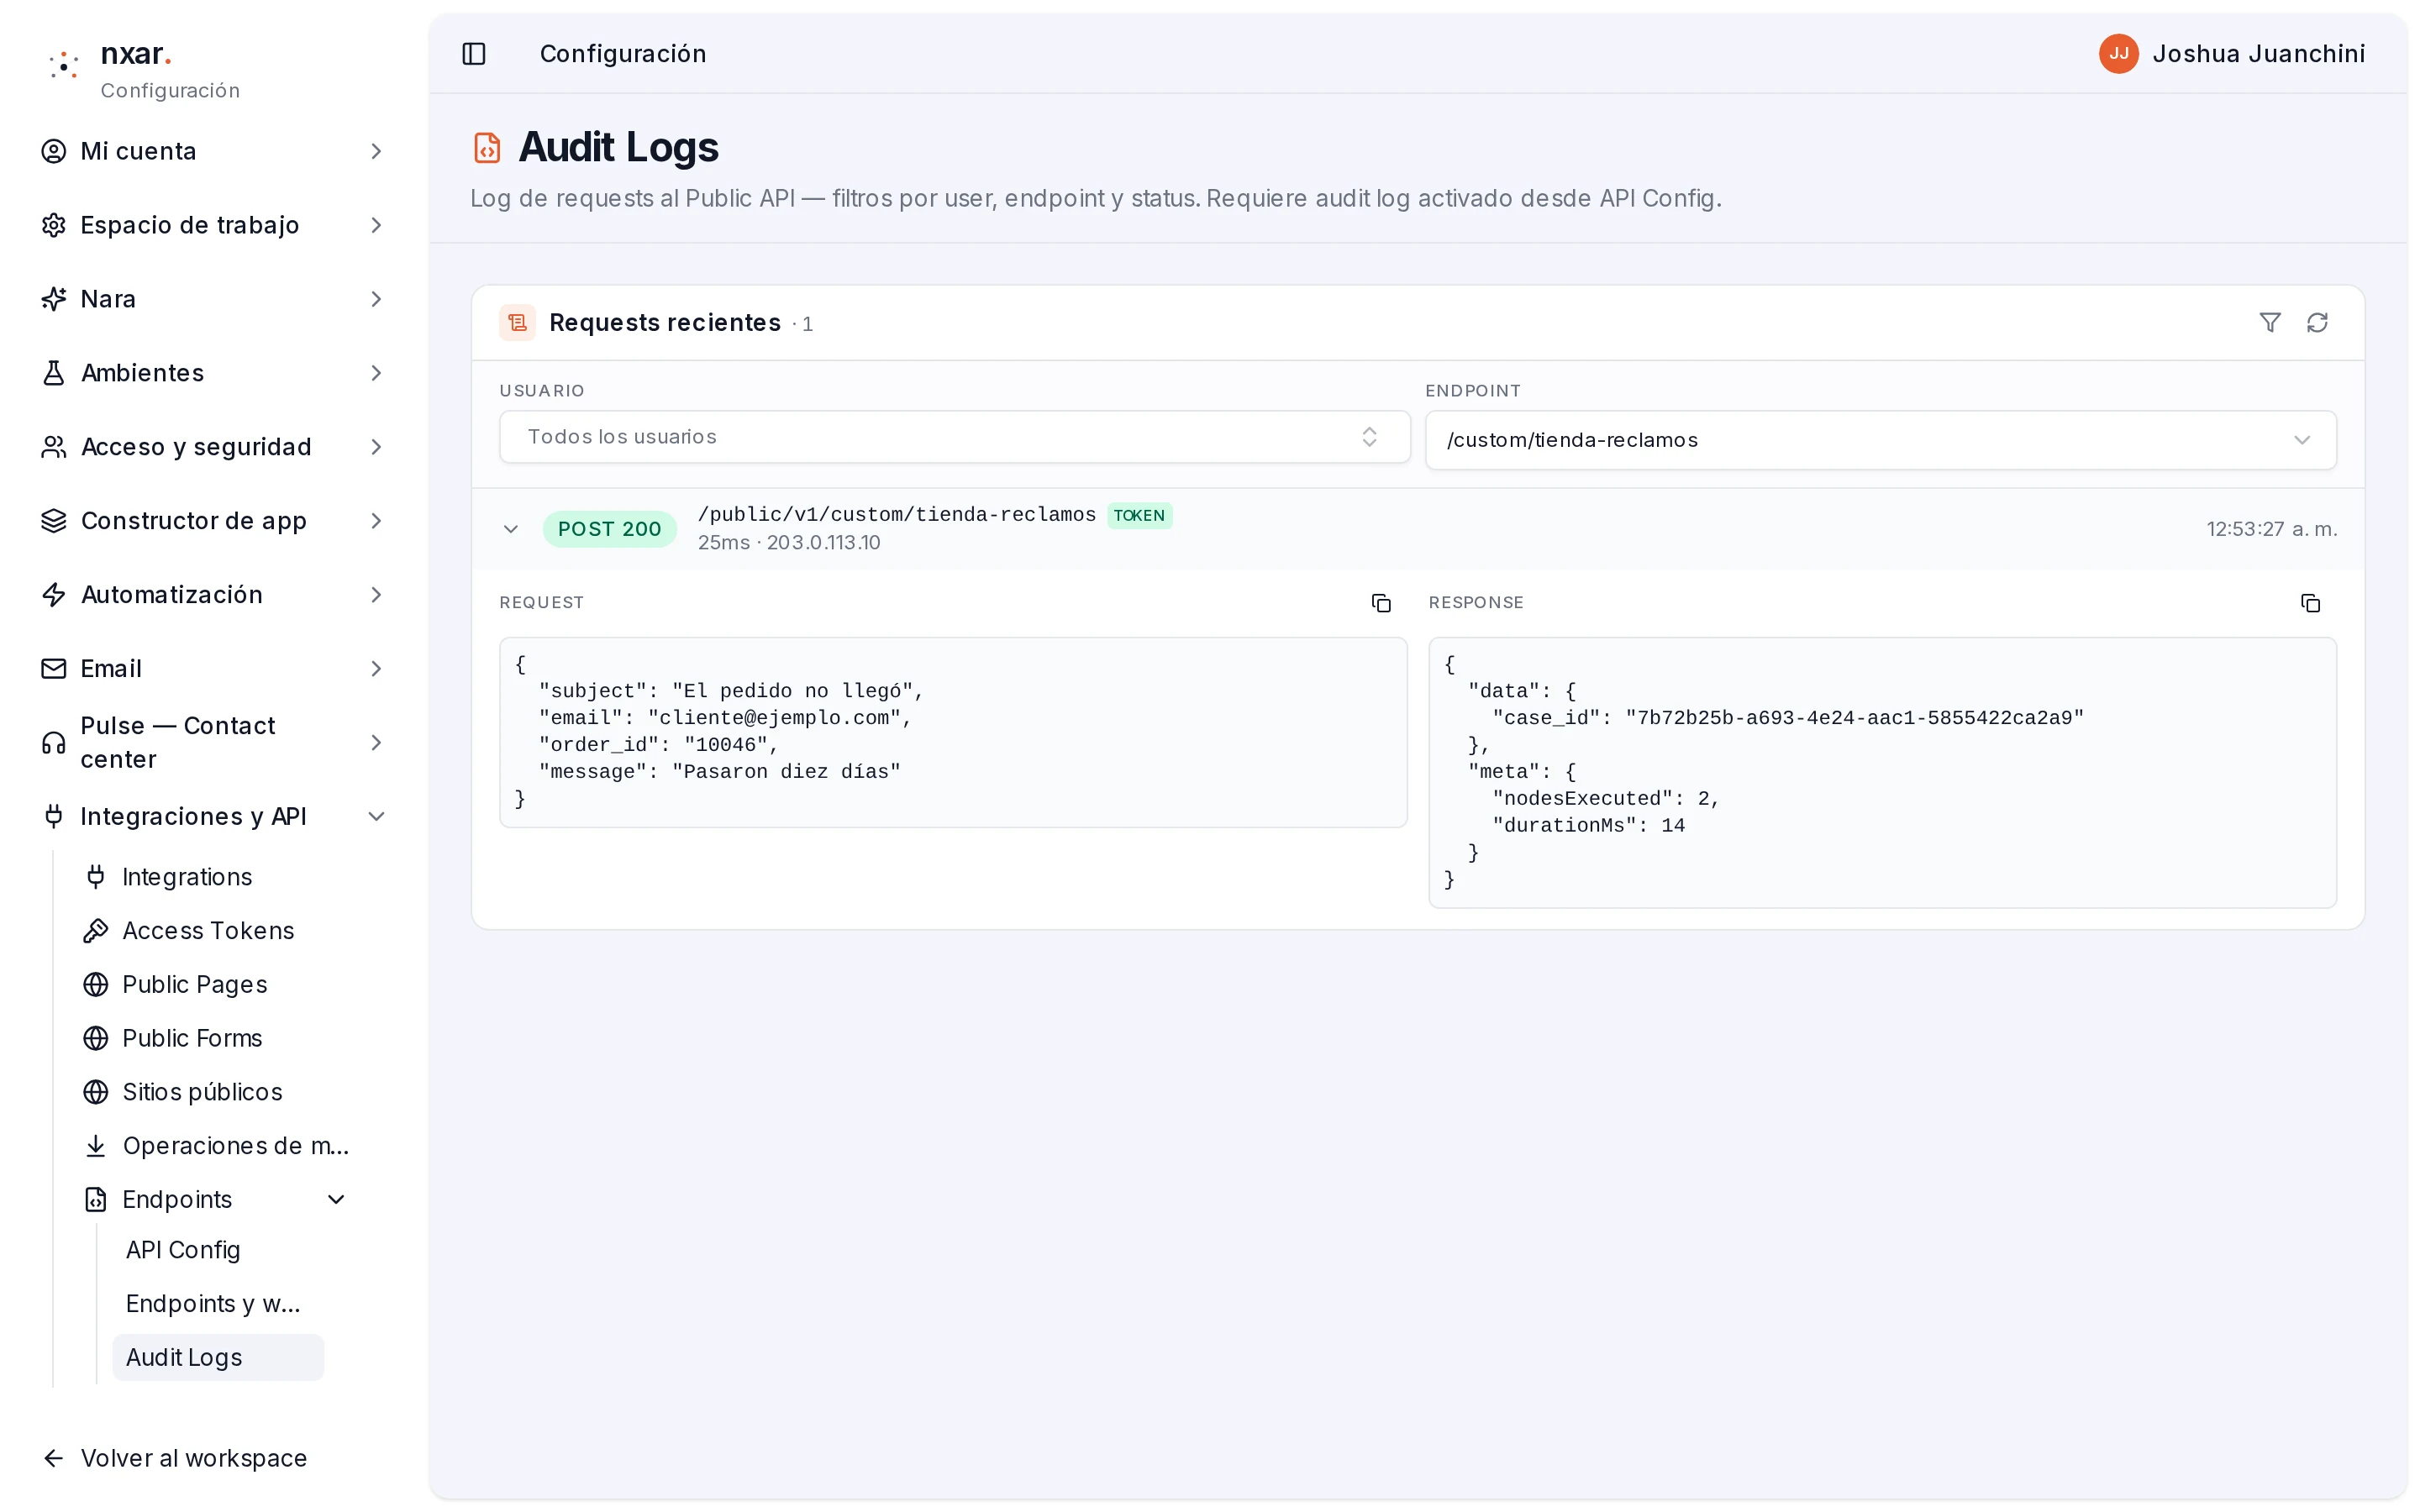Refresh the recent requests list
This screenshot has height=1512, width=2420.
tap(2317, 322)
